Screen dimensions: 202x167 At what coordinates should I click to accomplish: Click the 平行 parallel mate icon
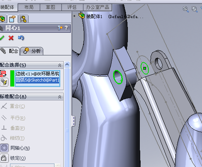point(4,118)
